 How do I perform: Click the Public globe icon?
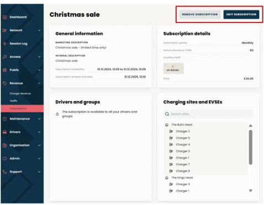click(x=5, y=70)
